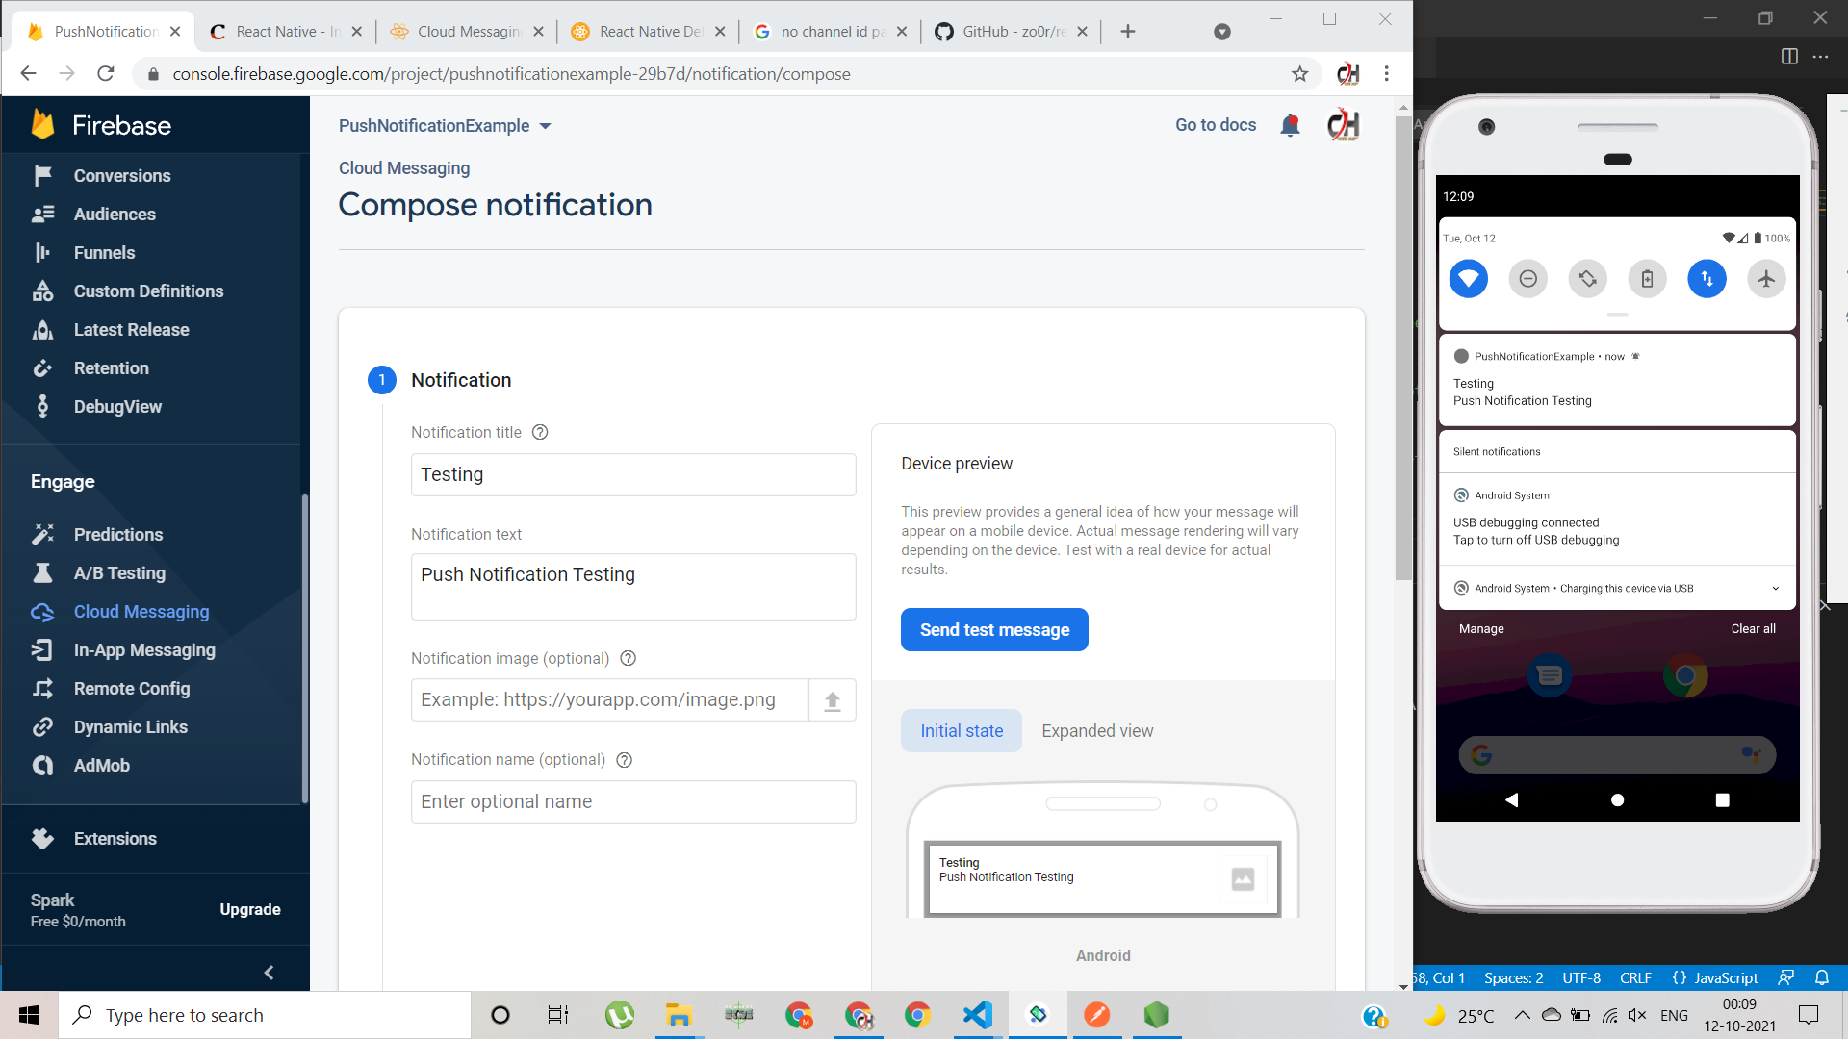Open Go to docs link

click(x=1216, y=125)
